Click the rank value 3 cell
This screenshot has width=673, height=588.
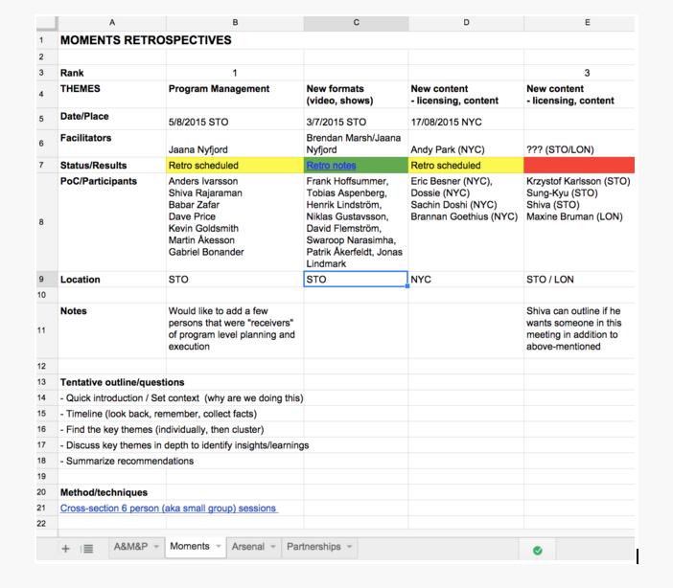pyautogui.click(x=579, y=73)
